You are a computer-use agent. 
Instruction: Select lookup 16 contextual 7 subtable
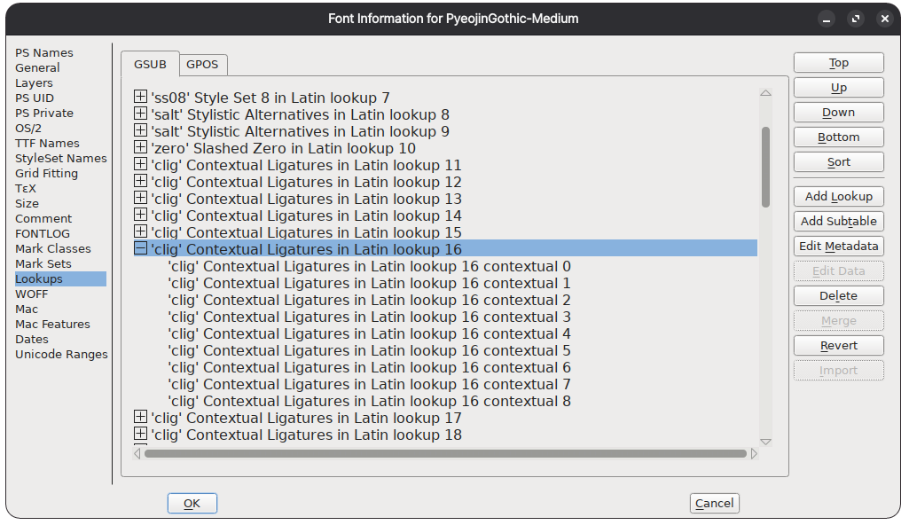click(369, 384)
